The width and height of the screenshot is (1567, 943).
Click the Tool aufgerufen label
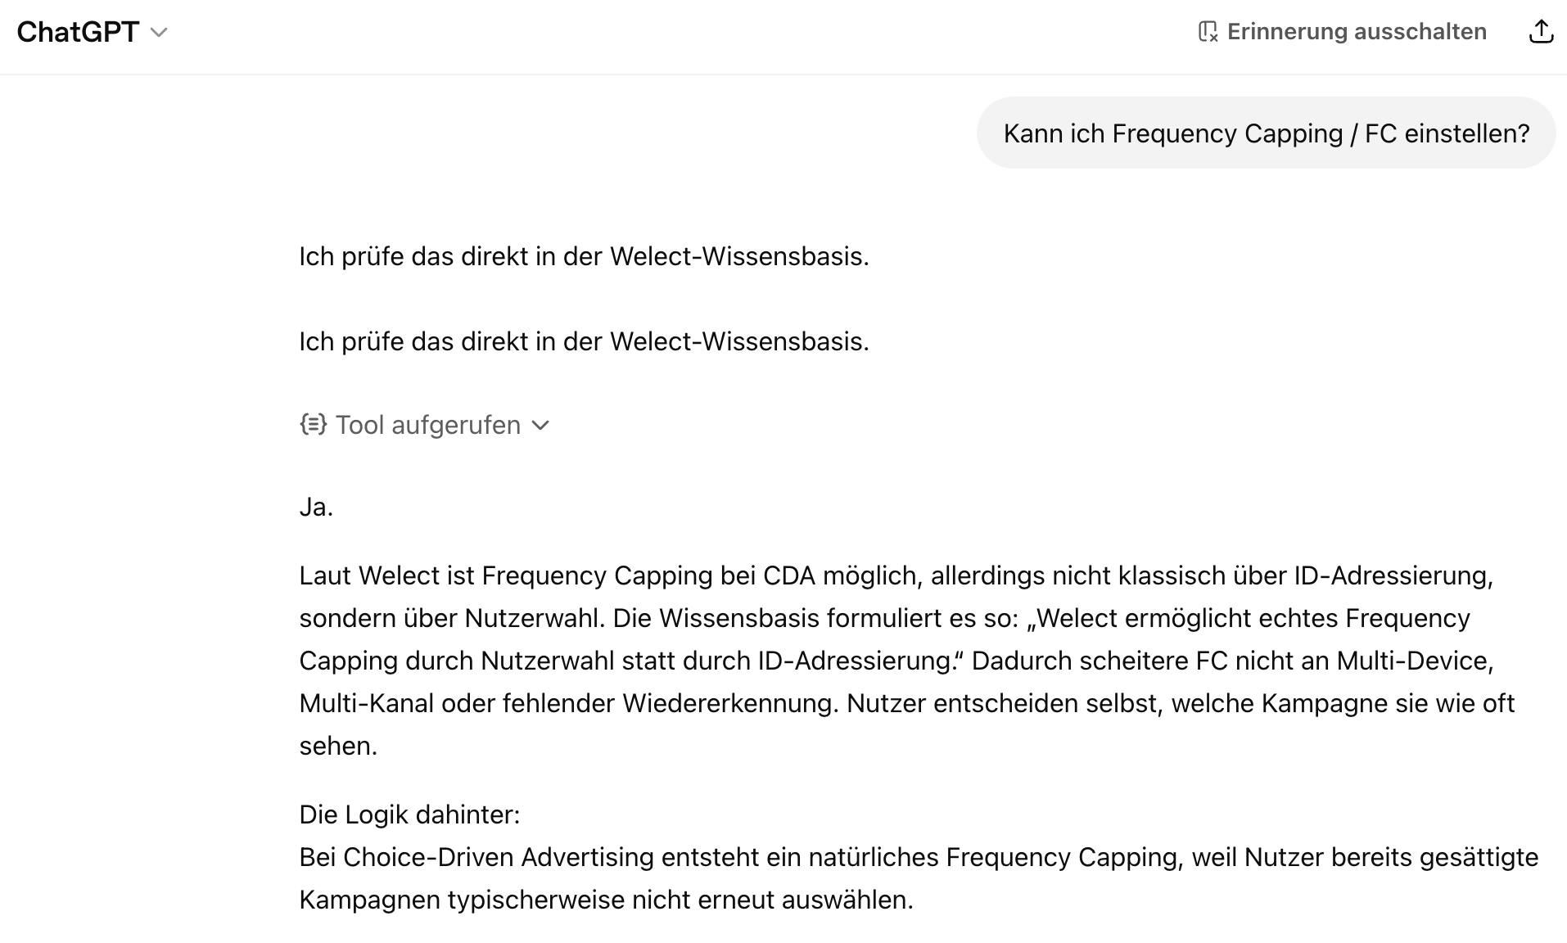tap(427, 425)
